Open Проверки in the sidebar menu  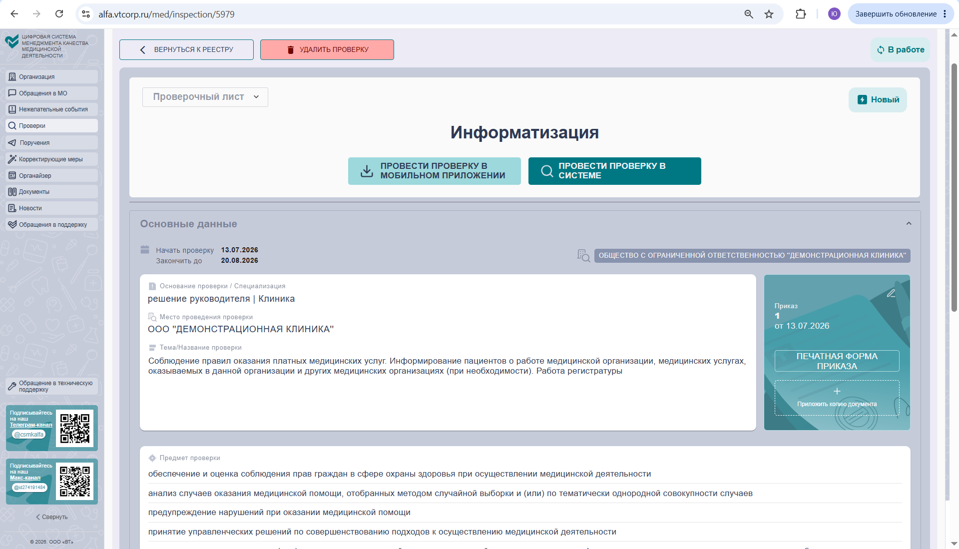52,126
